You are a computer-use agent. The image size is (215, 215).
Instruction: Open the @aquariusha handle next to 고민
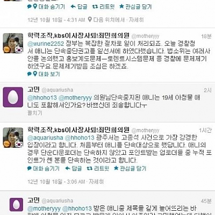pyautogui.click(x=58, y=90)
